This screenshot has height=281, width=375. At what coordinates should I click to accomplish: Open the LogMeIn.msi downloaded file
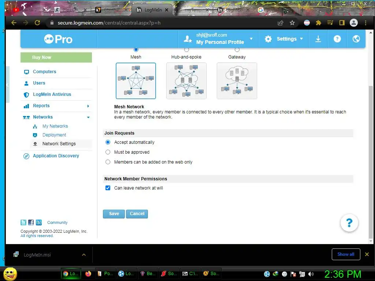pos(37,255)
